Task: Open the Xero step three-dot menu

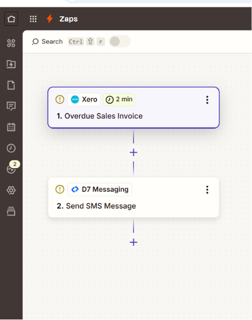Action: pyautogui.click(x=207, y=100)
